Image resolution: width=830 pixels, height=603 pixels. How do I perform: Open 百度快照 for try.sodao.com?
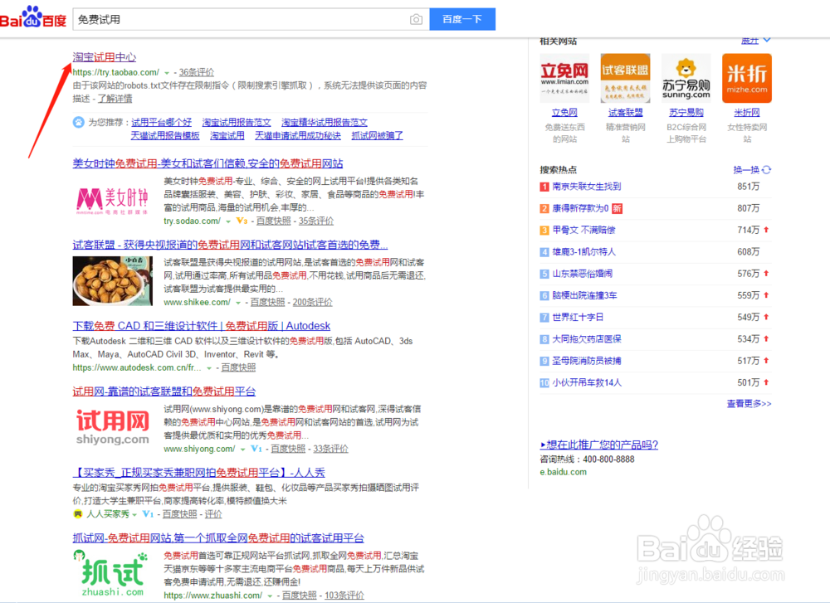274,221
